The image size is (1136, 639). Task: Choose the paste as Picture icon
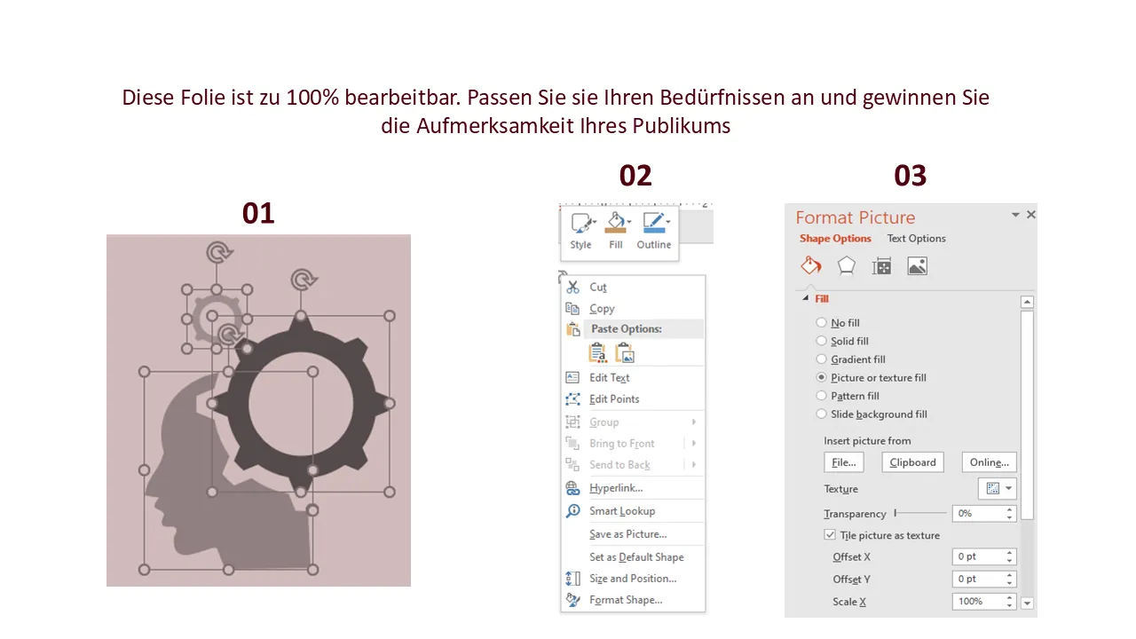pyautogui.click(x=626, y=353)
